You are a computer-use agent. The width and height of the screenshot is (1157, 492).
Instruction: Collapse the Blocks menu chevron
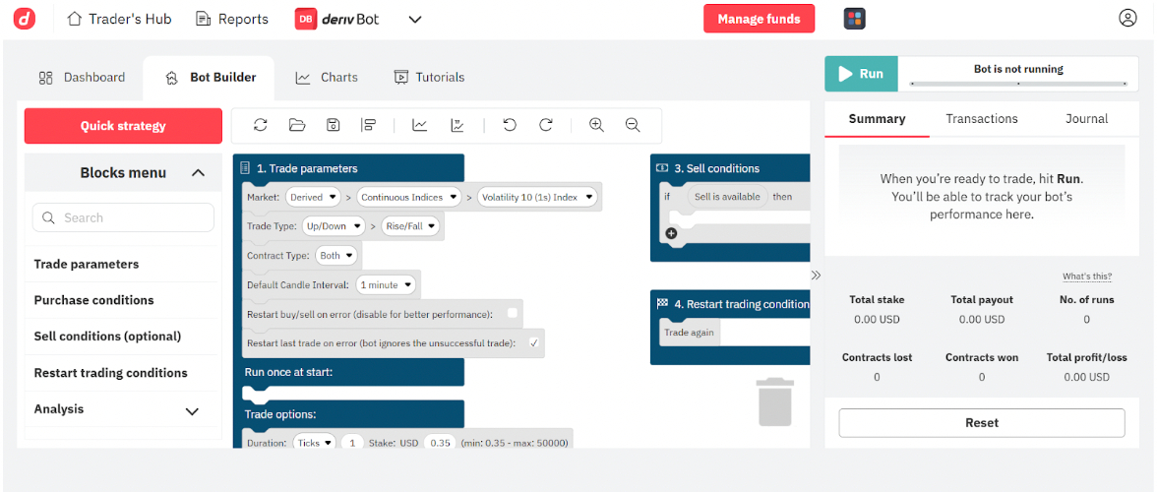(198, 173)
